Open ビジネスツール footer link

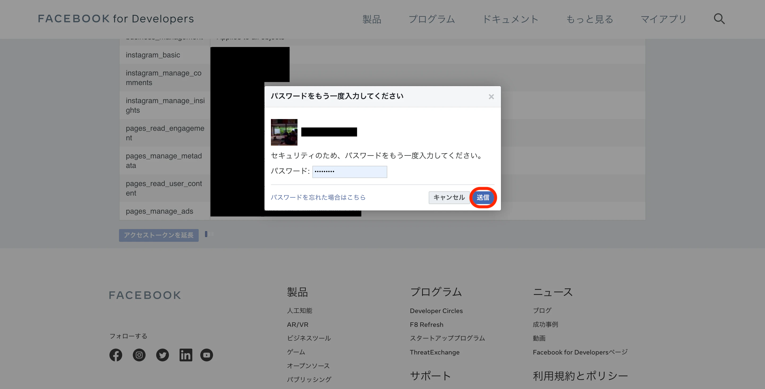309,338
